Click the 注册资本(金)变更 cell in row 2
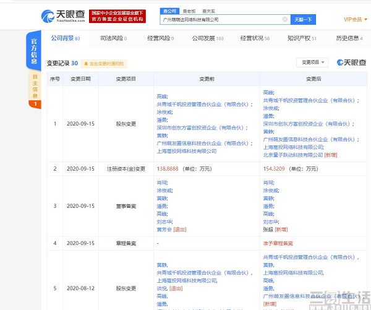371x310 pixels. click(126, 169)
